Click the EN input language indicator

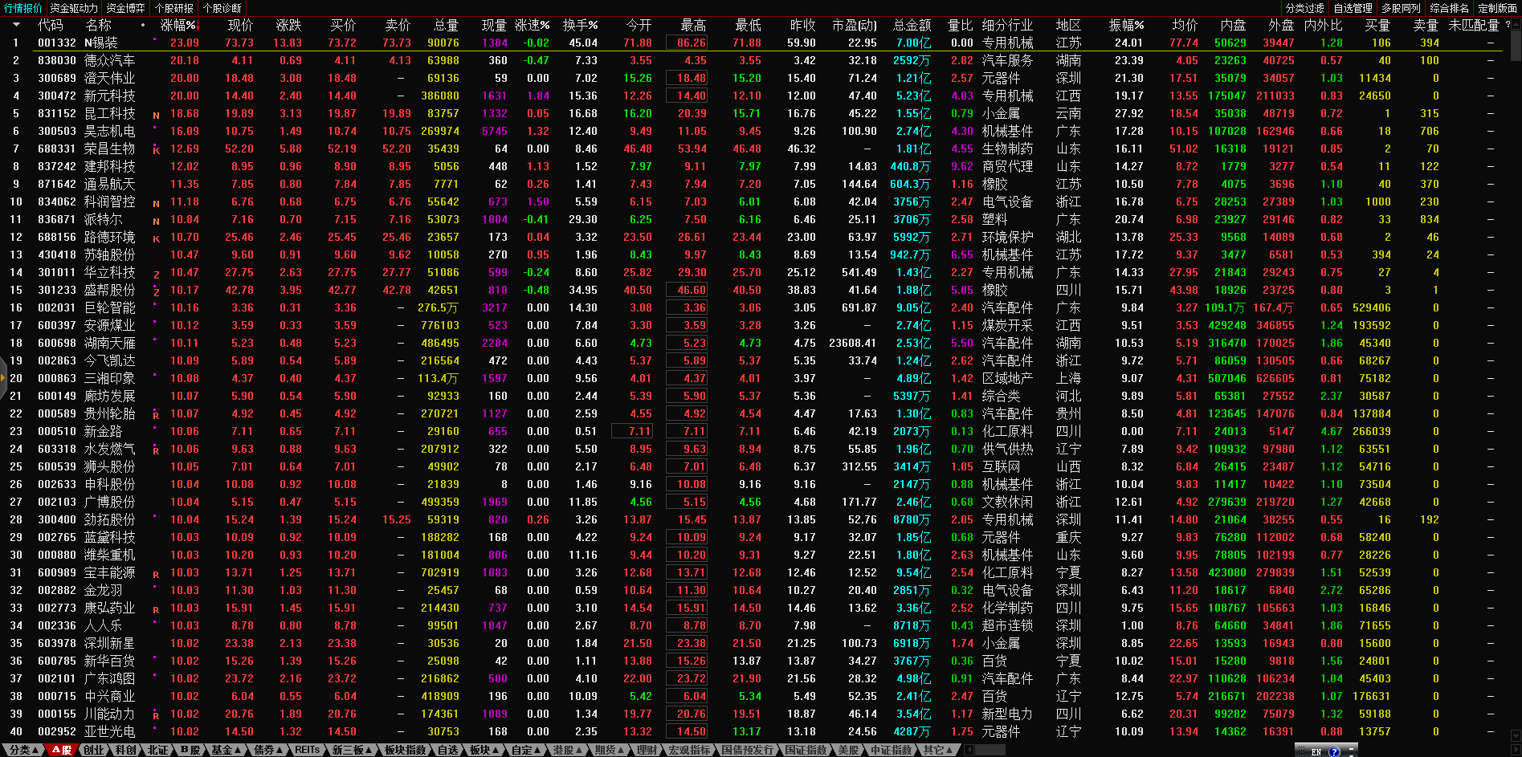point(1316,751)
